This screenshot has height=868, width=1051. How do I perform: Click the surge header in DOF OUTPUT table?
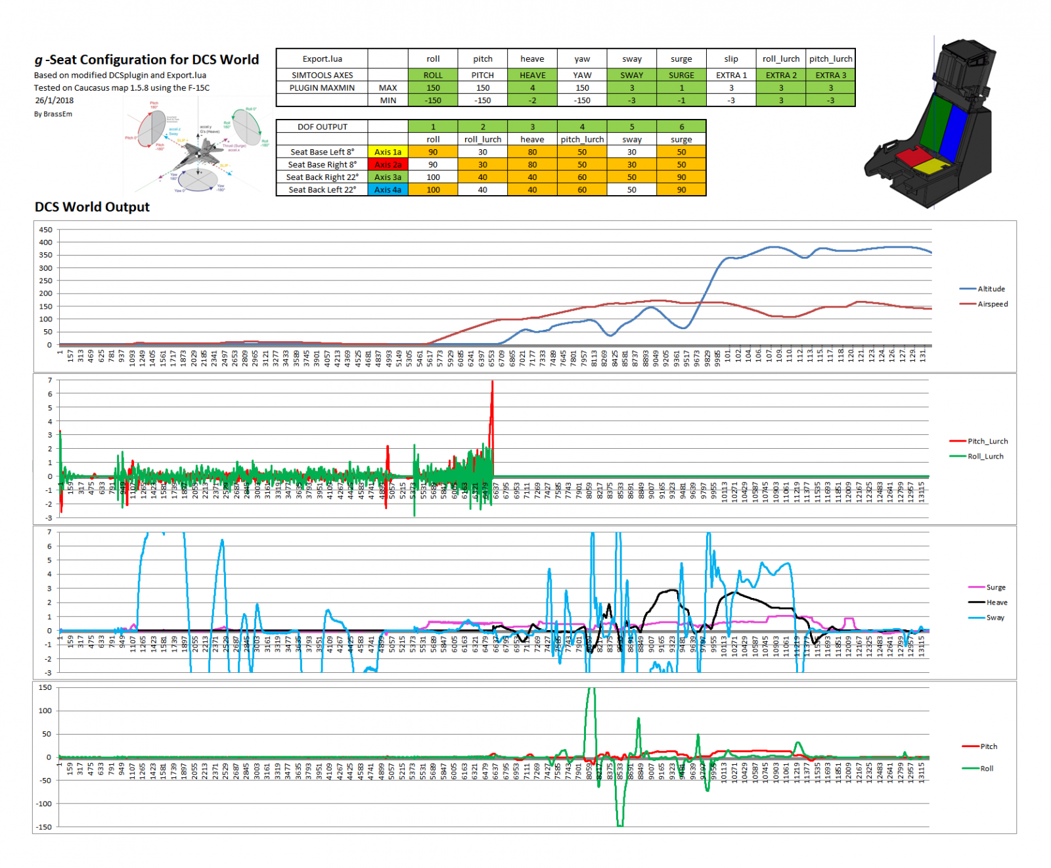682,139
